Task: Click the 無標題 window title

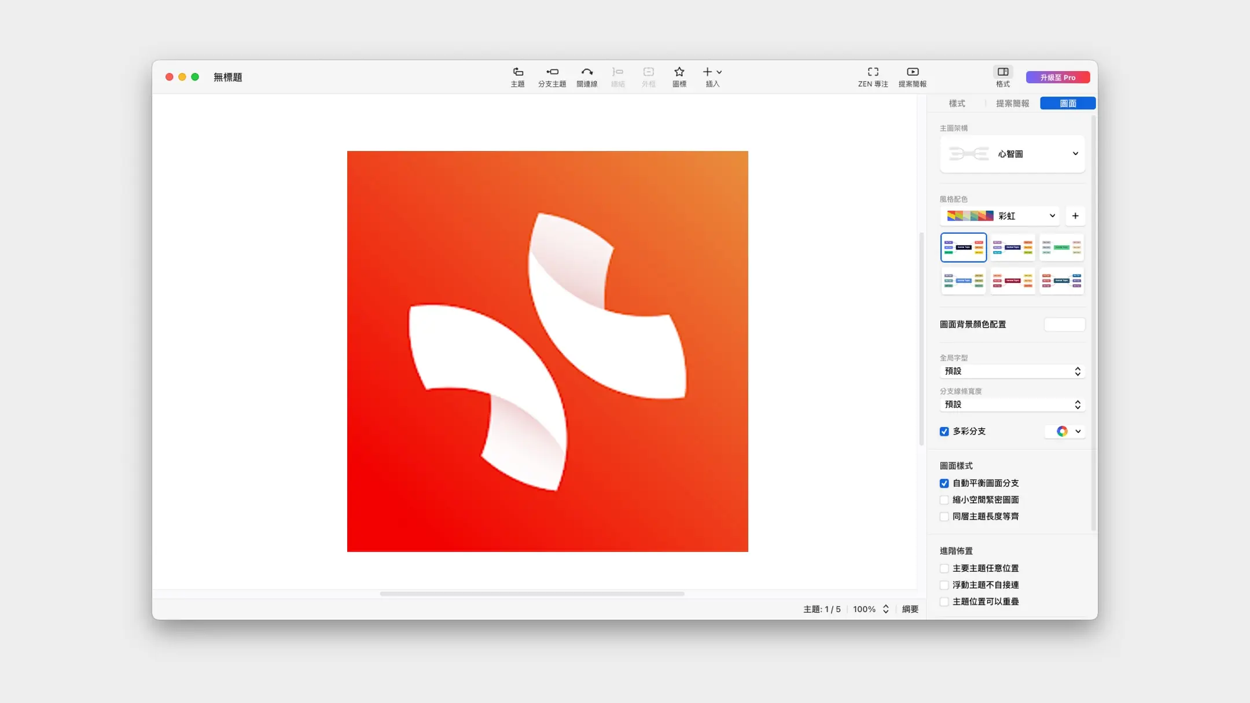Action: coord(227,77)
